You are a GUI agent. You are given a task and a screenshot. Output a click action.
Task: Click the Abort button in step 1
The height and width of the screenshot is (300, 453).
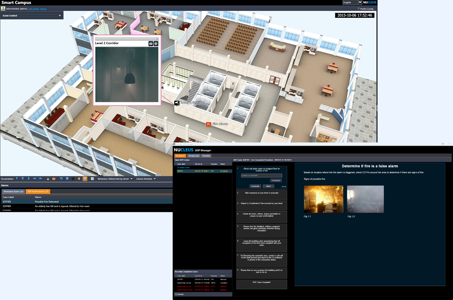(x=268, y=186)
